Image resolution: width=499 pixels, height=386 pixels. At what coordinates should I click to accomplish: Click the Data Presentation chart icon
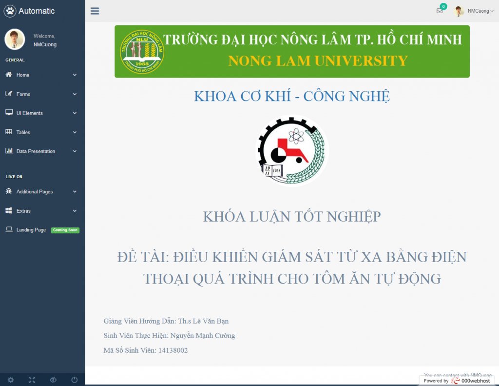point(9,151)
